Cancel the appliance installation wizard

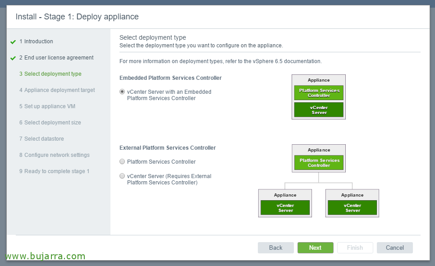coord(394,248)
